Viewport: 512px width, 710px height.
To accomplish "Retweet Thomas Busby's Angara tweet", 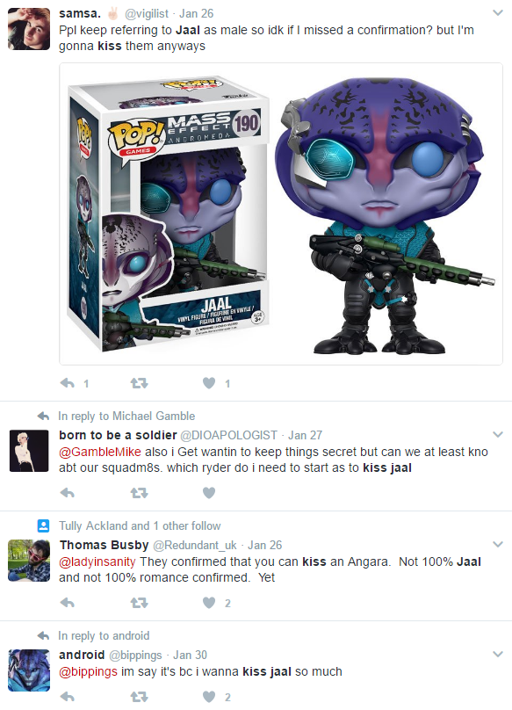I will point(139,603).
